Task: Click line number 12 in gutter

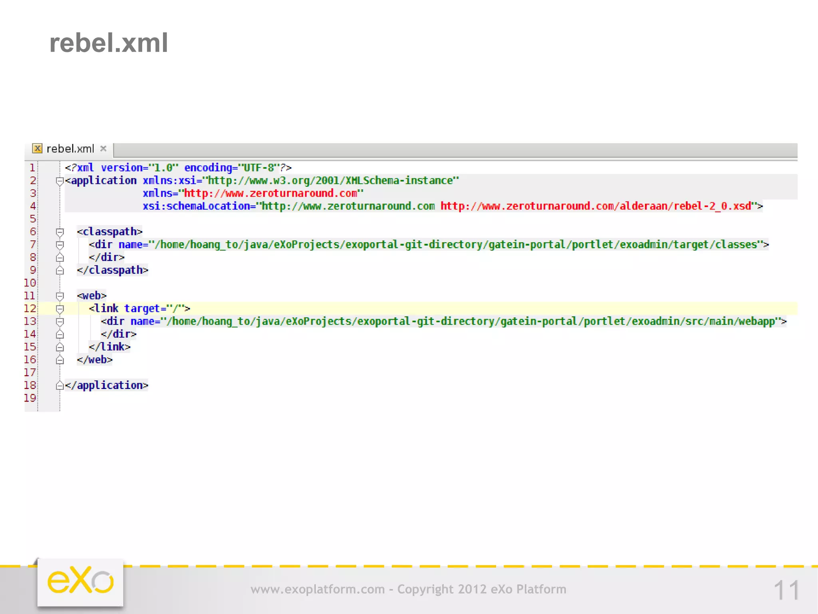Action: point(30,309)
